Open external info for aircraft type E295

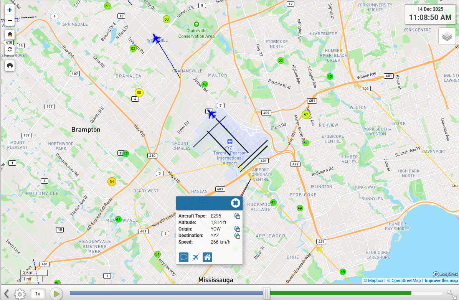pos(237,216)
